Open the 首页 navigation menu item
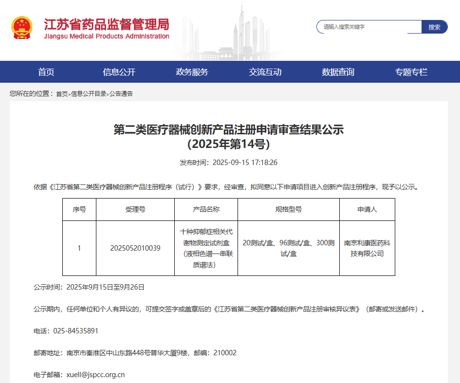Screen dimensions: 460x383 tap(46, 72)
